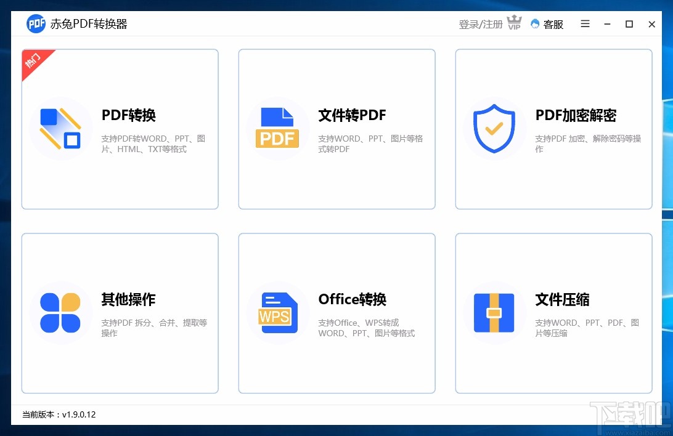Viewport: 673px width, 436px height.
Task: Click the 其他操作 four-tile icon
Action: [x=60, y=313]
